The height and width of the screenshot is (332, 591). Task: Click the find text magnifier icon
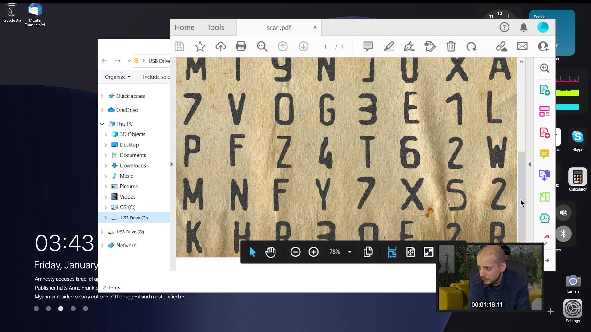point(262,46)
